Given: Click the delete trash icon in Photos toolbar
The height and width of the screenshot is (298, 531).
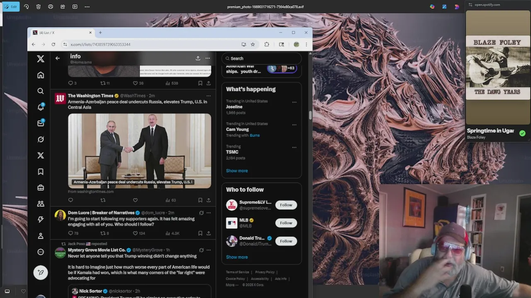Looking at the screenshot, I should 38,7.
